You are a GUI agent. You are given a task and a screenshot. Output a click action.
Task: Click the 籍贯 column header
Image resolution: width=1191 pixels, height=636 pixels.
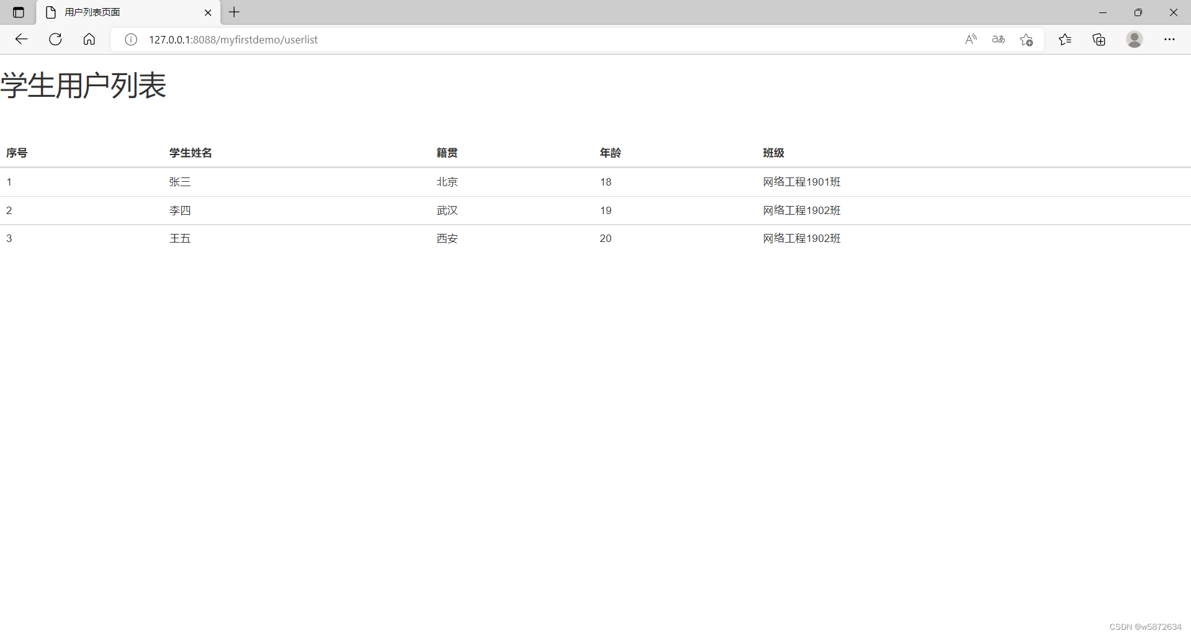pos(447,153)
